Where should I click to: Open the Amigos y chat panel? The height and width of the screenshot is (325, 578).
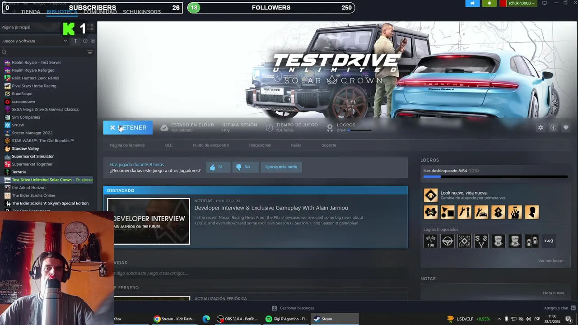[559, 308]
